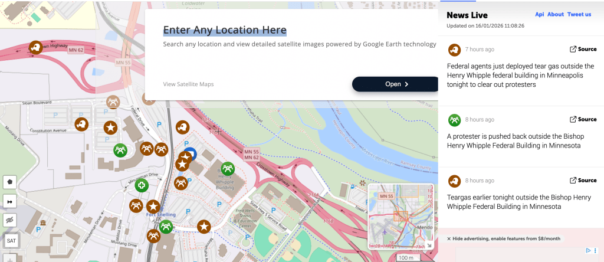Open the About menu link
The image size is (604, 262).
[x=556, y=14]
